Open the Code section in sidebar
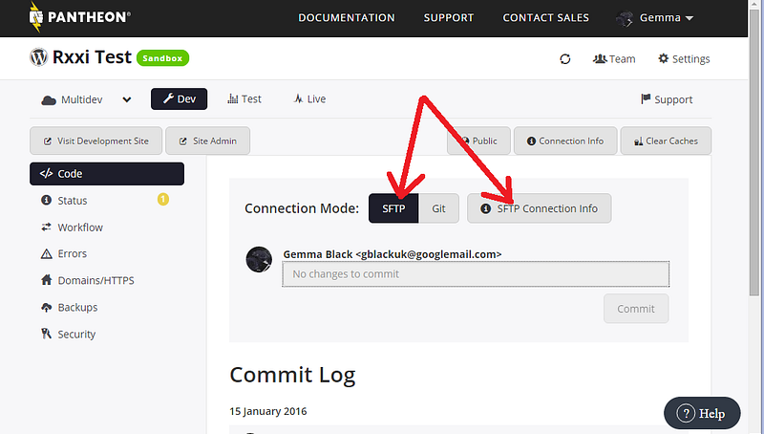 107,174
